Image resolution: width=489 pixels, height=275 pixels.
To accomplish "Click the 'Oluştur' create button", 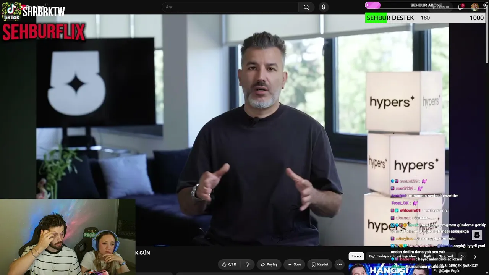I will [x=440, y=7].
